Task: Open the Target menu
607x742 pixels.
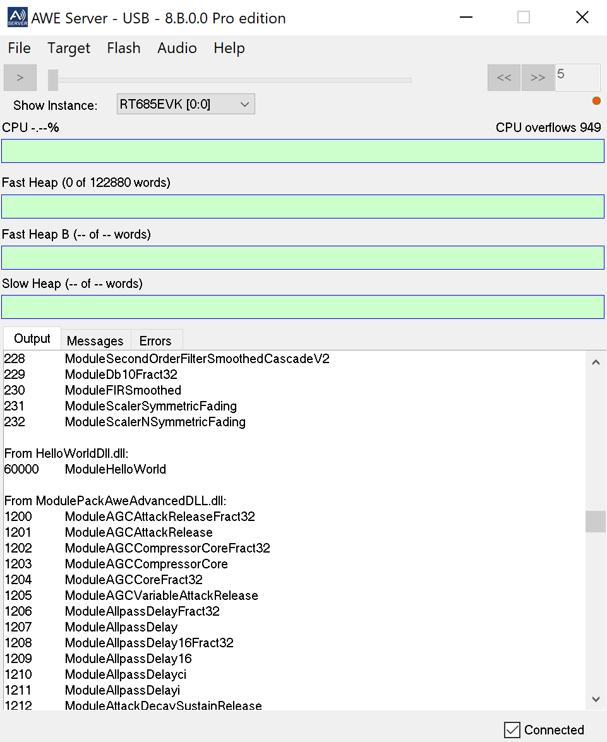Action: coord(69,48)
